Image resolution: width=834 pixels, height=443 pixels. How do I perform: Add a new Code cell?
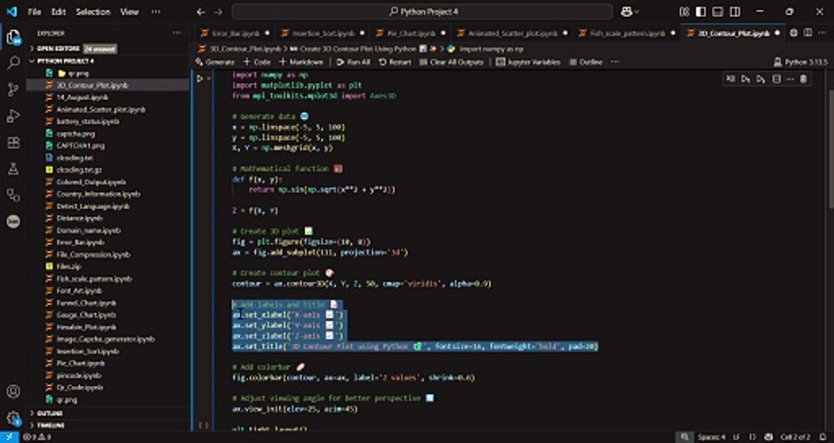pos(257,62)
